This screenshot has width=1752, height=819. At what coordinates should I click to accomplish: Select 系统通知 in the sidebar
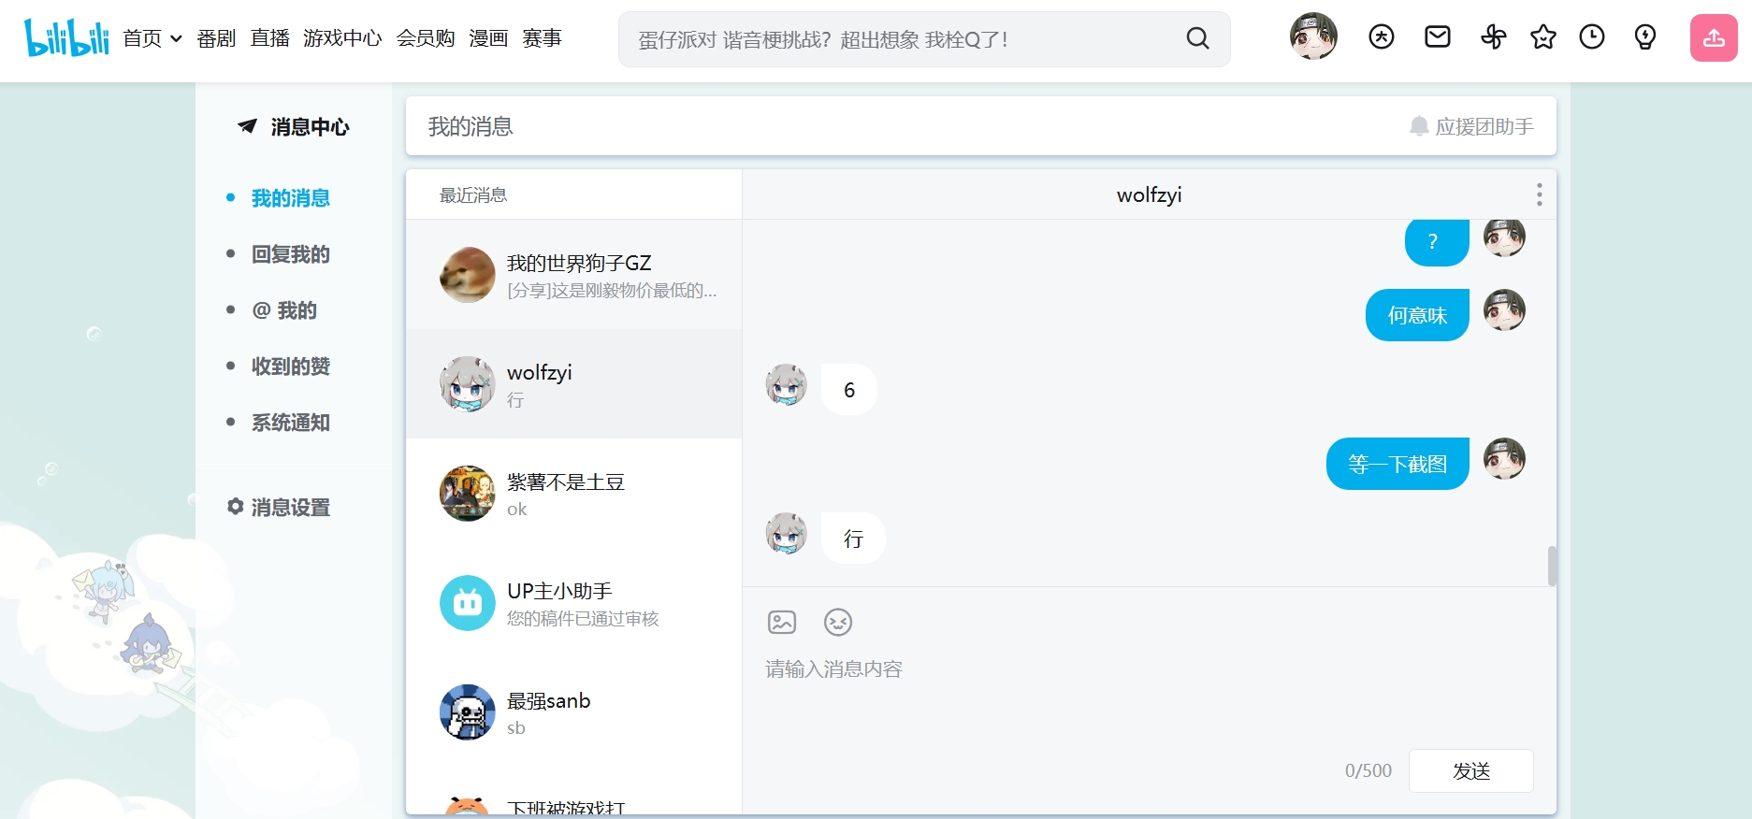[290, 423]
